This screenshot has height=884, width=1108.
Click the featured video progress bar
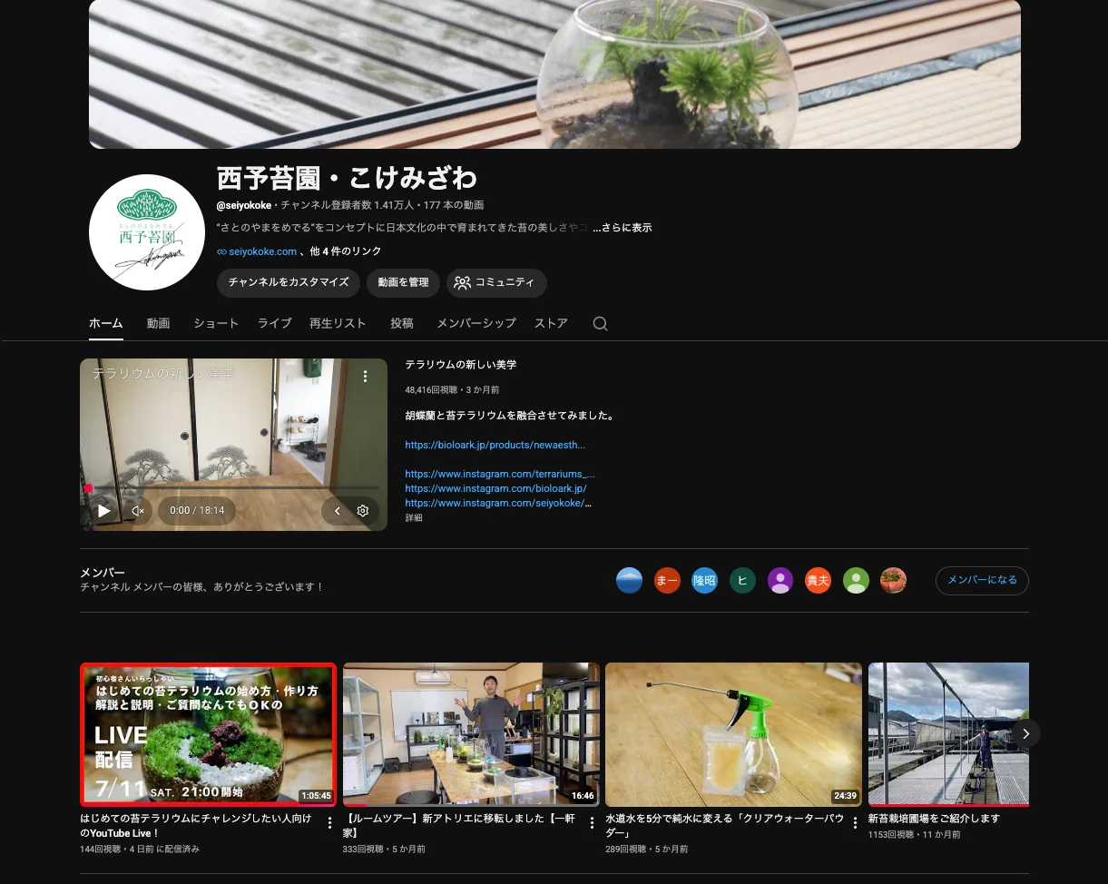pos(233,487)
